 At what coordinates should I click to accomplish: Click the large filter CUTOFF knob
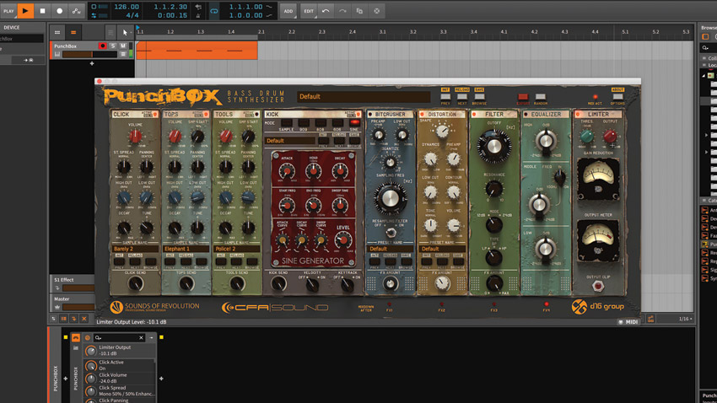click(x=493, y=146)
